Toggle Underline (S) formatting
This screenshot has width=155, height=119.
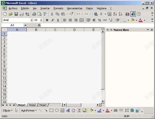58,20
